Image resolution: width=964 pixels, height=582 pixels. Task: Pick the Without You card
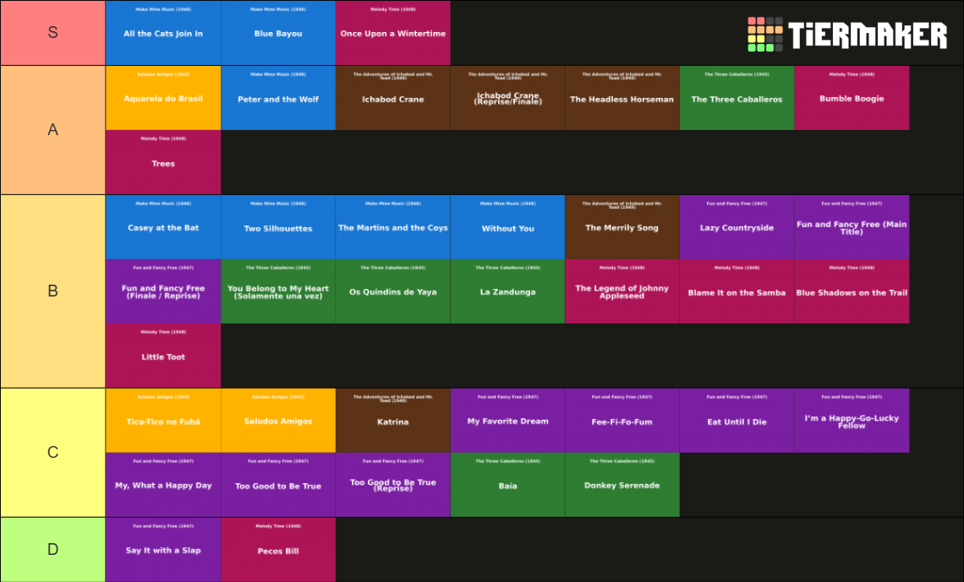click(x=508, y=227)
